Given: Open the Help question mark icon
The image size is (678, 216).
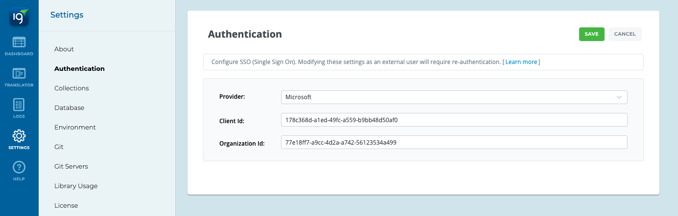Looking at the screenshot, I should tap(19, 168).
